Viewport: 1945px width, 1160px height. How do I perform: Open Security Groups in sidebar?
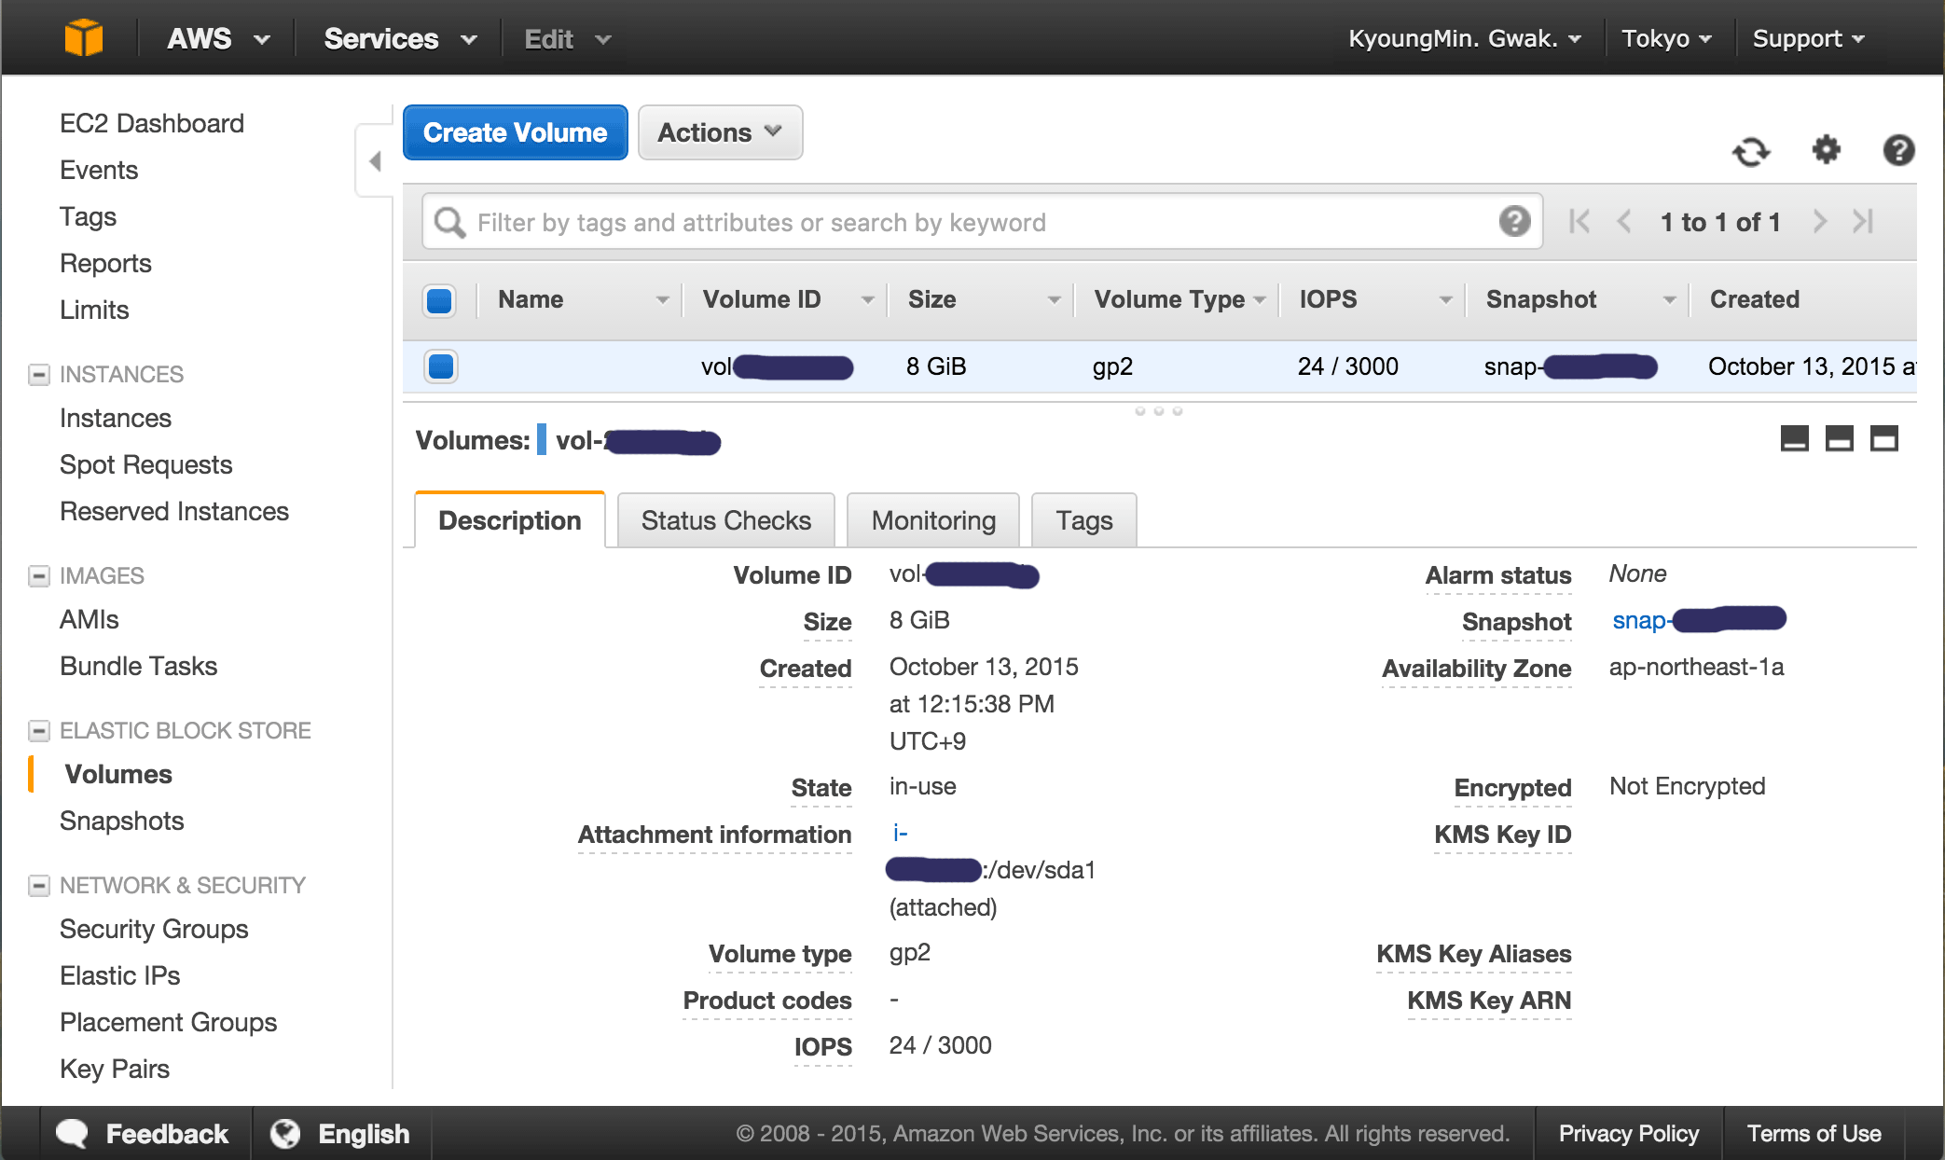click(x=154, y=929)
